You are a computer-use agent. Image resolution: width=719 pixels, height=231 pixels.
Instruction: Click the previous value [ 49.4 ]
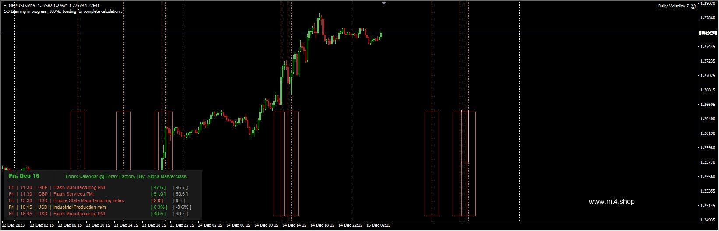(181, 213)
